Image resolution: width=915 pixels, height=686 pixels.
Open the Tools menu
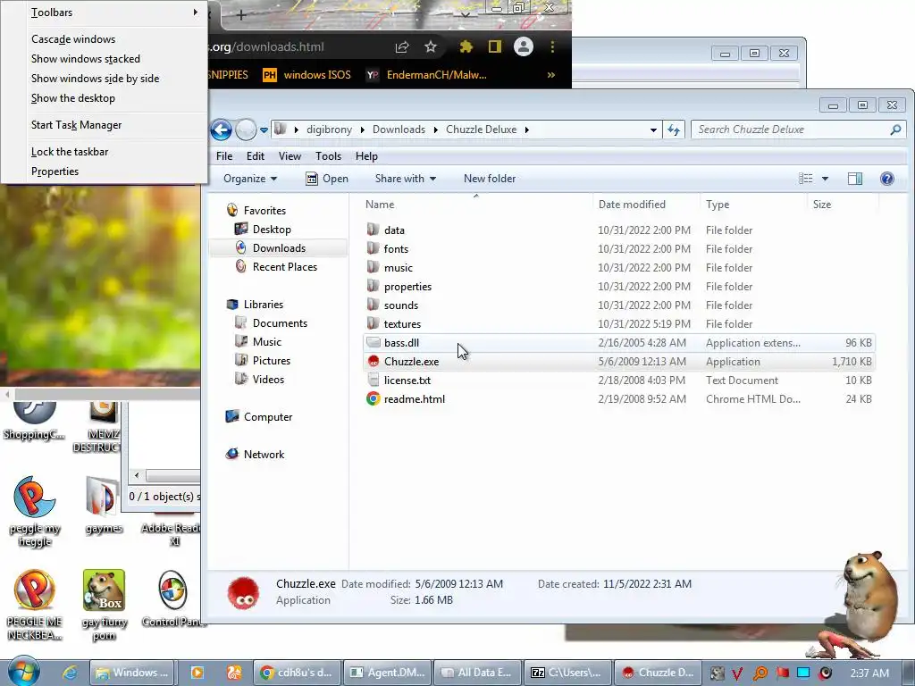click(328, 156)
